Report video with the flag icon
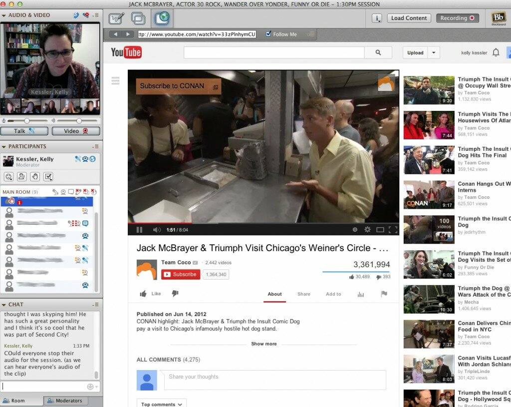511x407 pixels. click(x=384, y=294)
